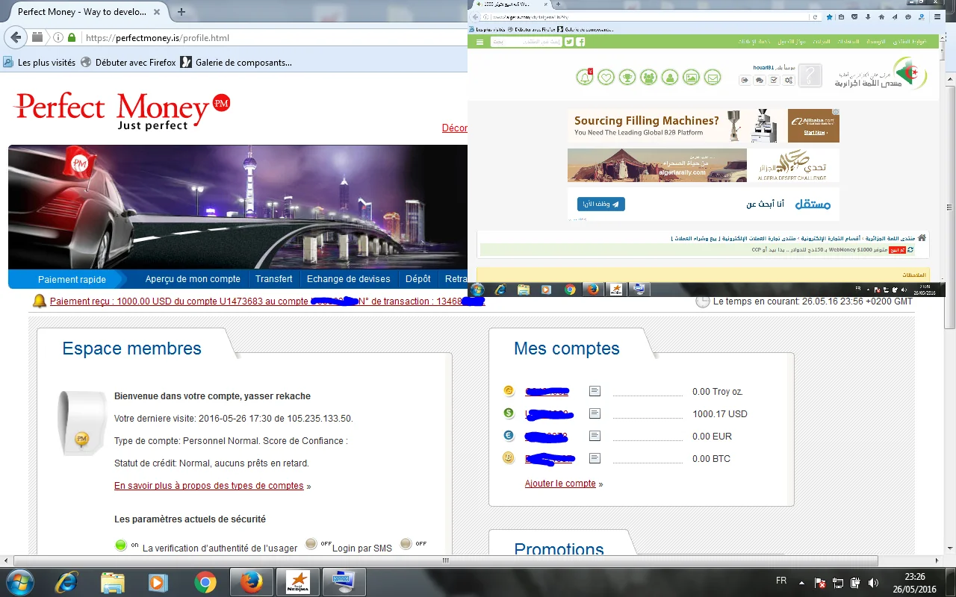Open the forum hamburger menu icon
Screen dimensions: 956x597
click(x=479, y=42)
